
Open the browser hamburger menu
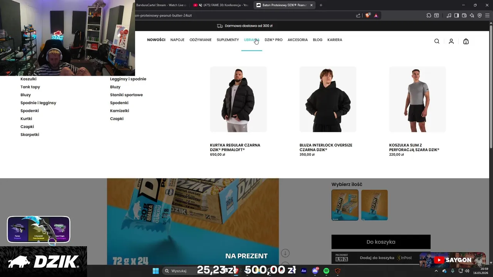coord(487,15)
